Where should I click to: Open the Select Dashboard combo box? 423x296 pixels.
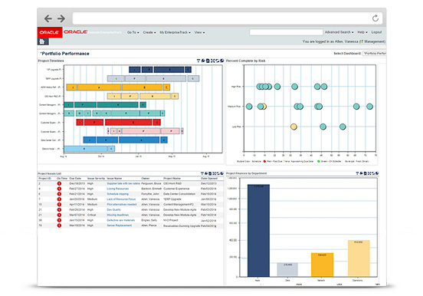[375, 54]
